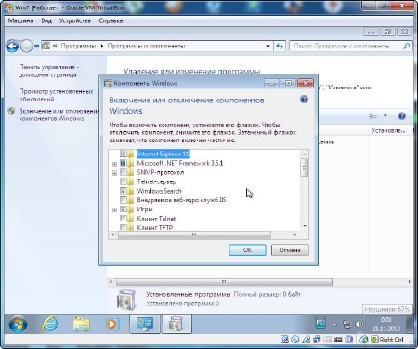Click Show desktop button on taskbar
Image resolution: width=418 pixels, height=349 pixels.
click(x=410, y=324)
